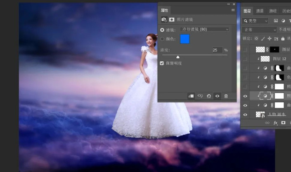
Task: Click the 不透明 opacity label
Action: [x=284, y=30]
